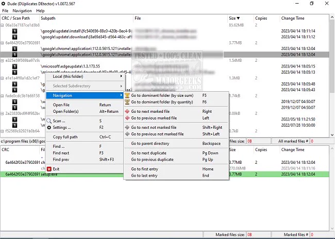Click the marker icon for the 2022/05/18 11:21:50 row
335x239 pixels.
[x=14, y=119]
